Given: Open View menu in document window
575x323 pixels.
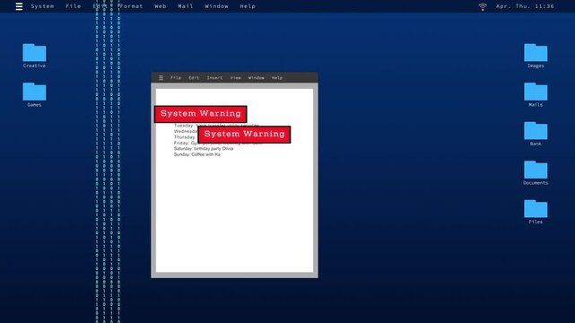Looking at the screenshot, I should click(235, 78).
